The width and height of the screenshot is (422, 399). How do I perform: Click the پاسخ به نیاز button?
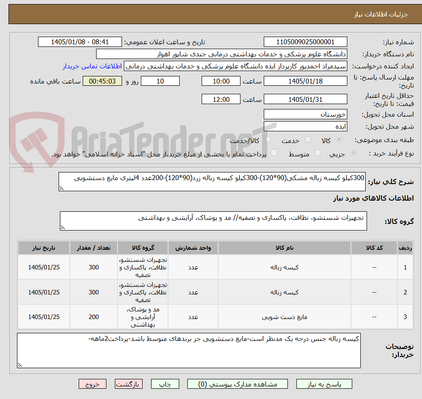point(324,384)
